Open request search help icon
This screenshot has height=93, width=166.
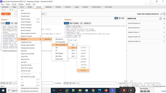(x=2, y=83)
